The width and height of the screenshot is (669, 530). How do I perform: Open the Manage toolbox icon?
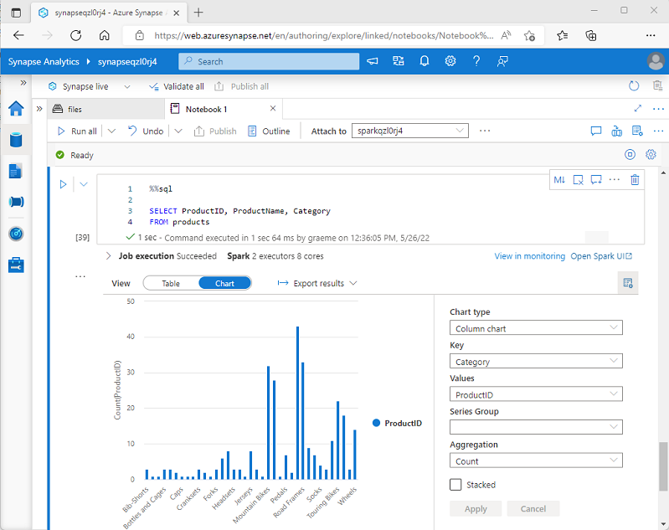click(x=16, y=265)
